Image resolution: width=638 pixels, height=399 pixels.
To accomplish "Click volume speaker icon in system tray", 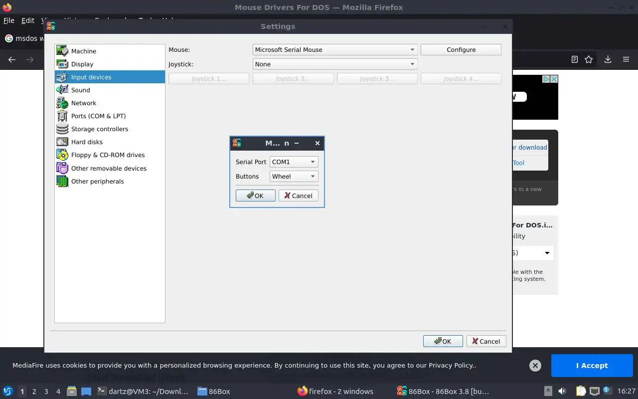I will coord(562,392).
